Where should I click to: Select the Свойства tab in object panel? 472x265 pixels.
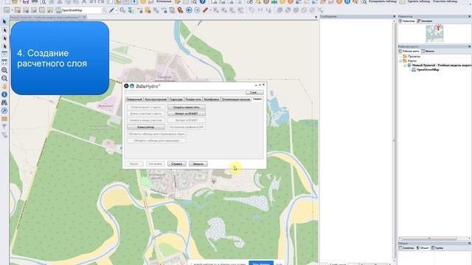(406, 248)
